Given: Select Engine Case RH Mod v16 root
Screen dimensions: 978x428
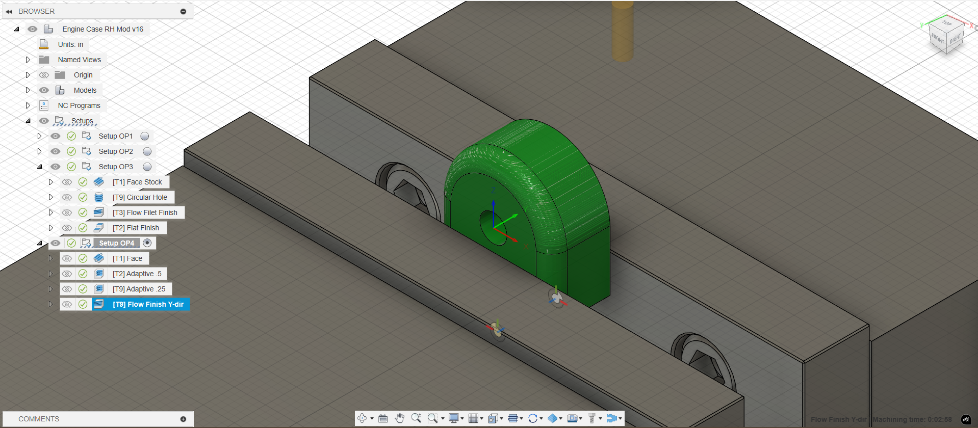Looking at the screenshot, I should tap(103, 29).
